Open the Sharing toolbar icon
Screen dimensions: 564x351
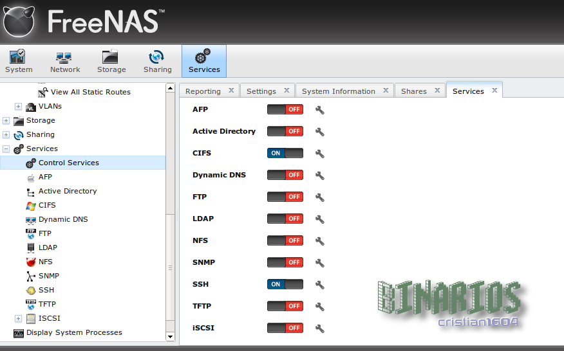(x=157, y=61)
